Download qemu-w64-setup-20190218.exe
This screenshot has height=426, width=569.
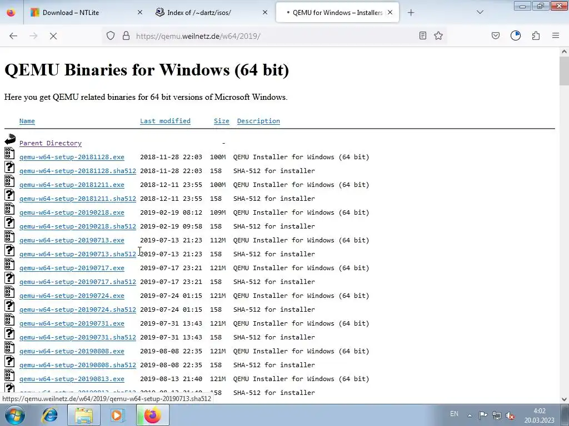coord(72,212)
